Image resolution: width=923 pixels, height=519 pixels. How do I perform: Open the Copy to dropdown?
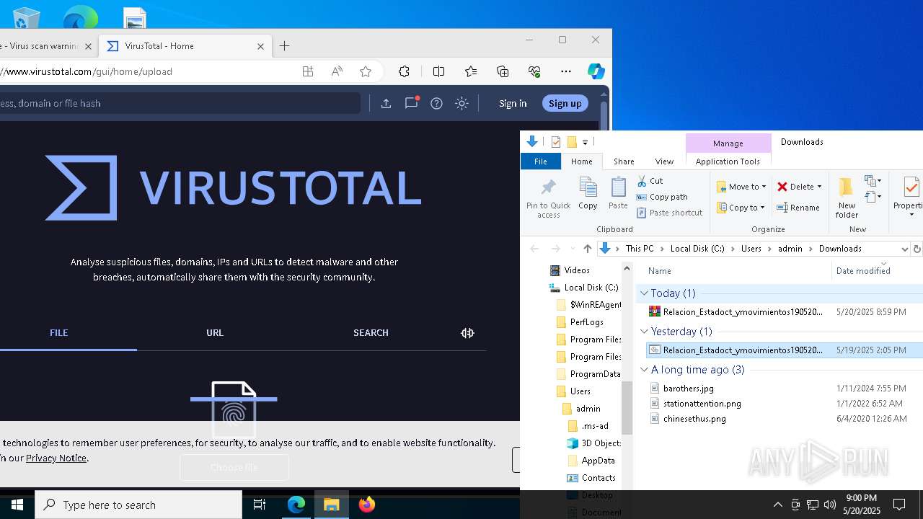741,208
